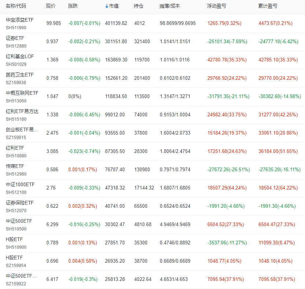The height and width of the screenshot is (289, 305).
Task: Click market value 99012.00
Action: (x=115, y=115)
